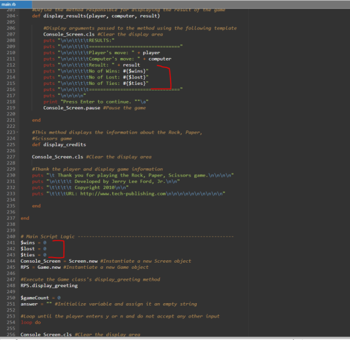Click the 'No of Wins: #{$wins}' line
The height and width of the screenshot is (340, 350).
(96, 71)
